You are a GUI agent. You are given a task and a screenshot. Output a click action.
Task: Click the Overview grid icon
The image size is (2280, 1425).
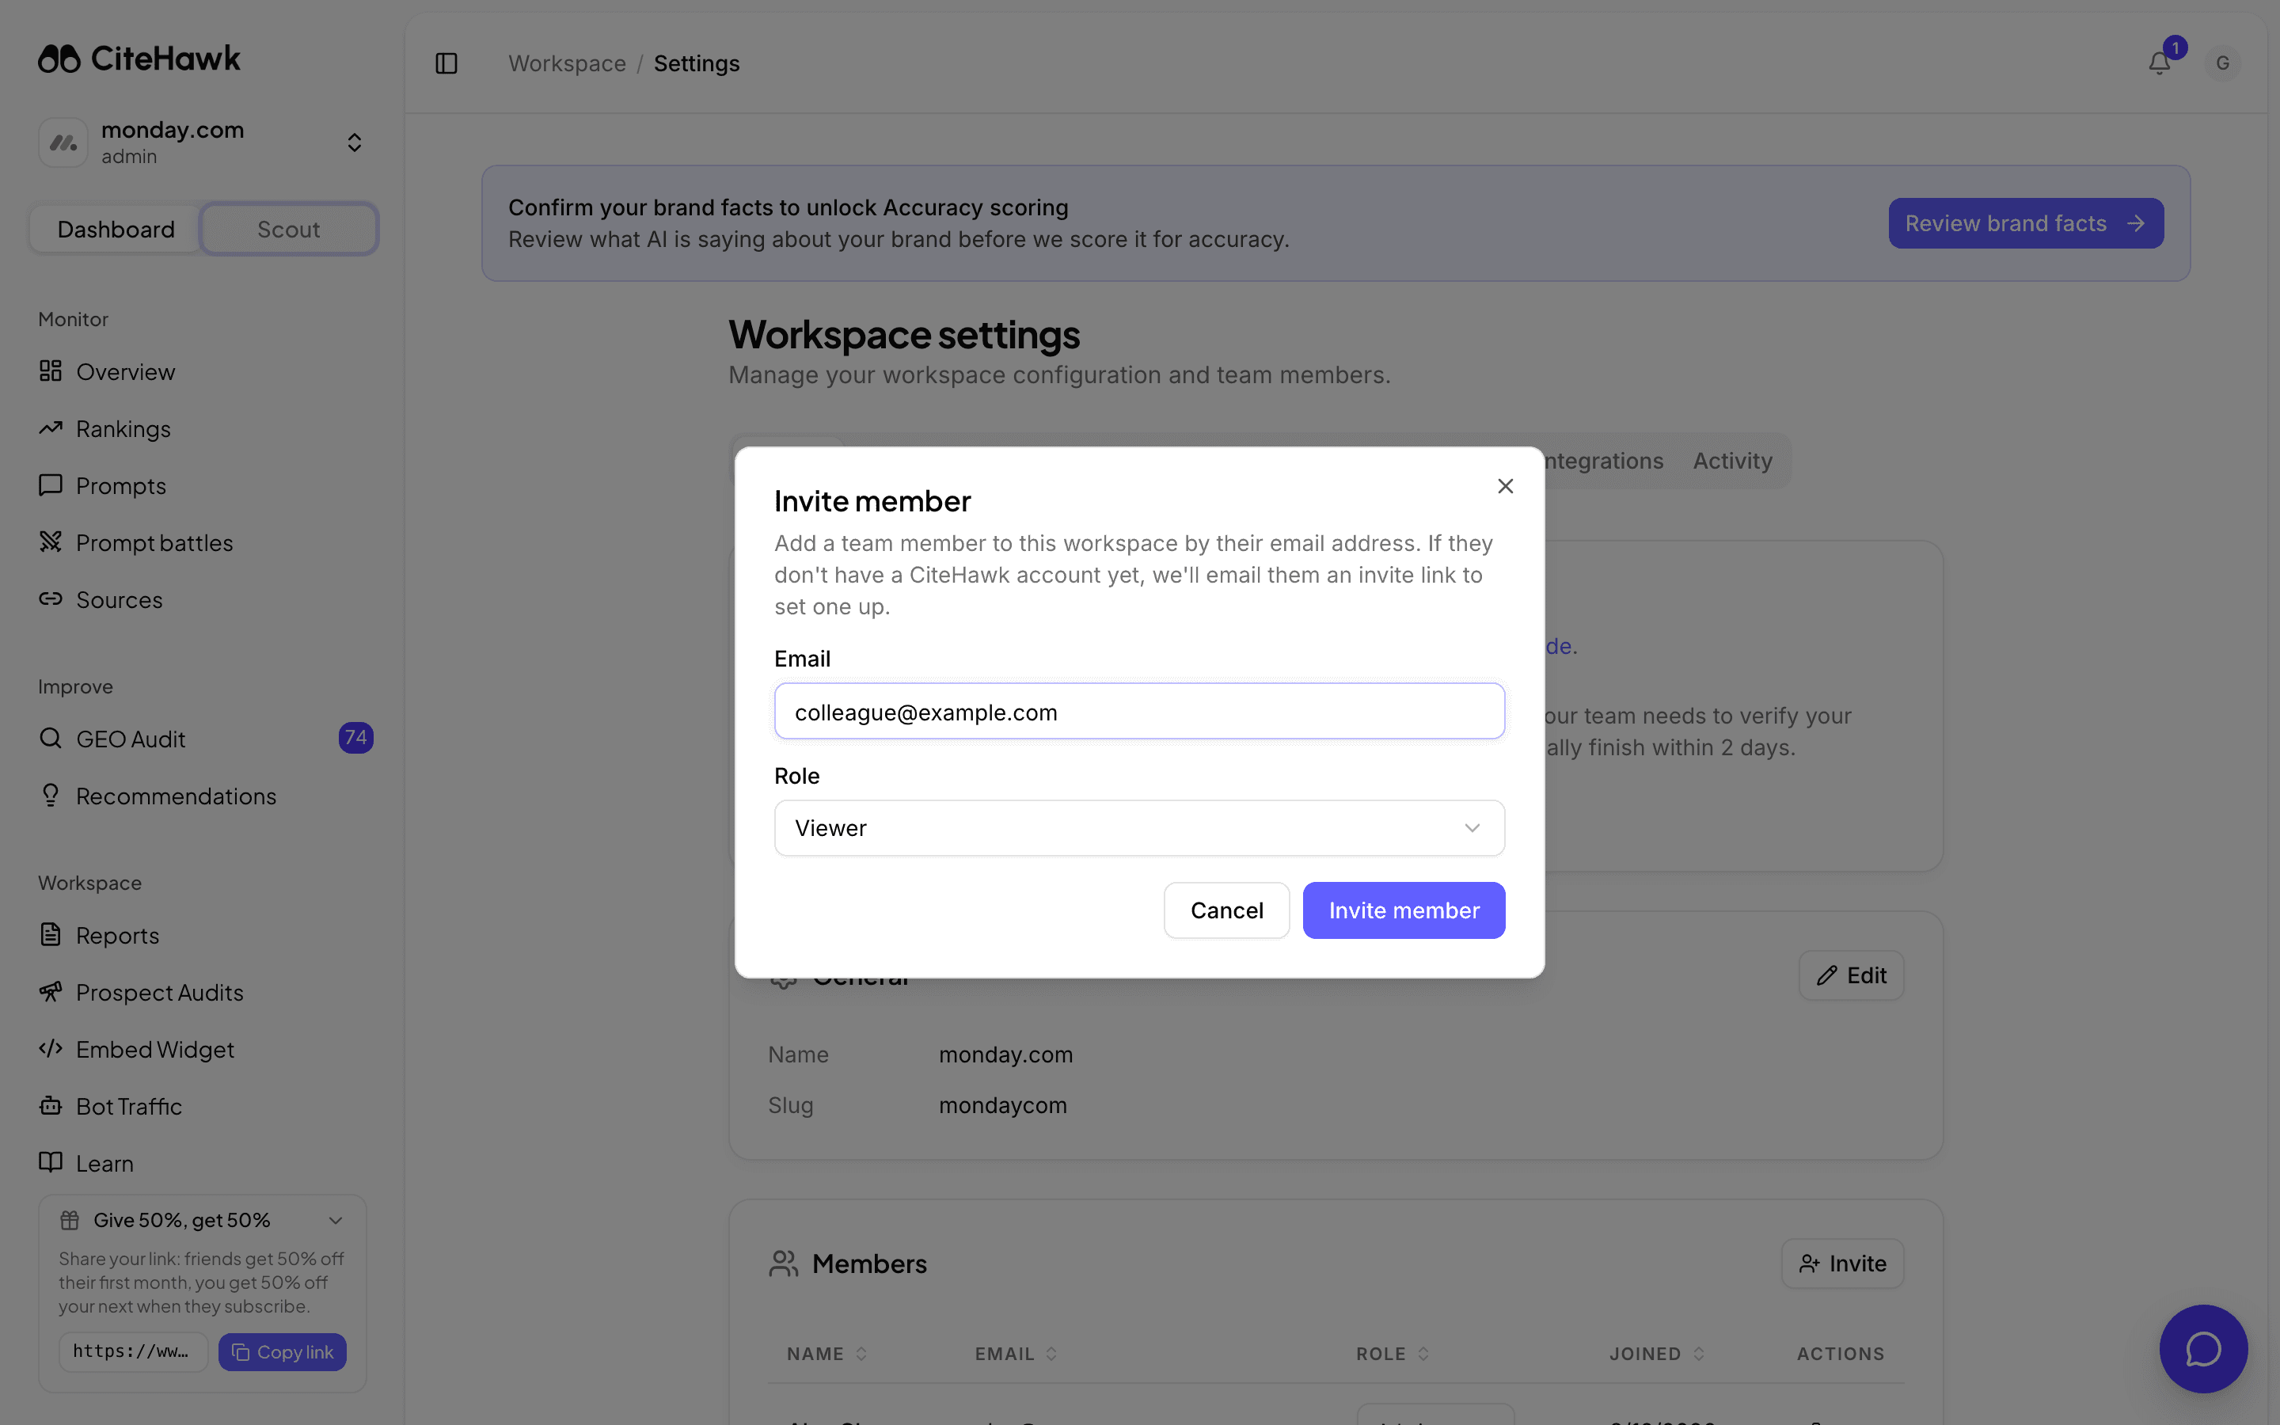[x=51, y=370]
